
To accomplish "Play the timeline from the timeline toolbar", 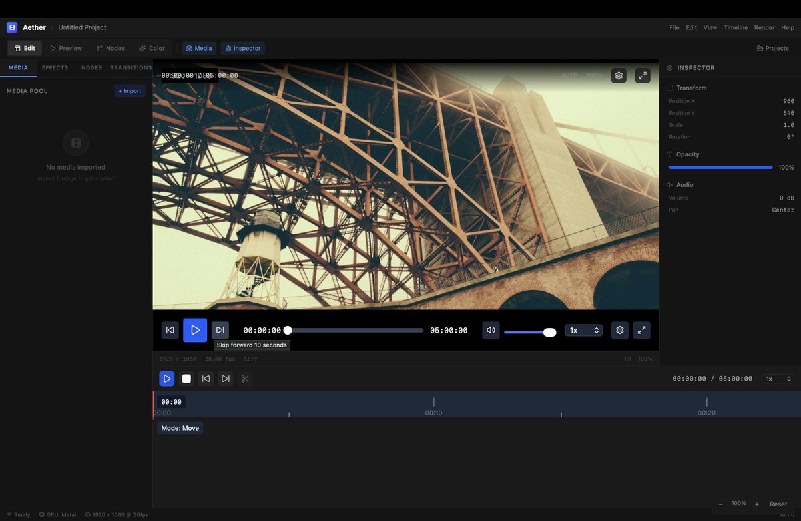I will 167,379.
